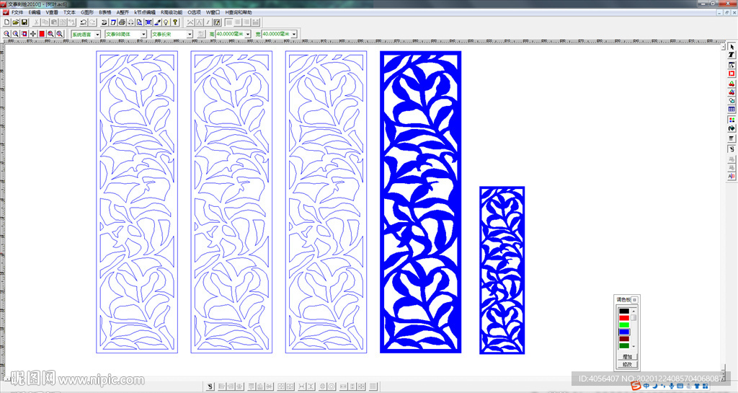Pick the dark green color swatch
Viewport: 738px width, 393px height.
(x=624, y=345)
